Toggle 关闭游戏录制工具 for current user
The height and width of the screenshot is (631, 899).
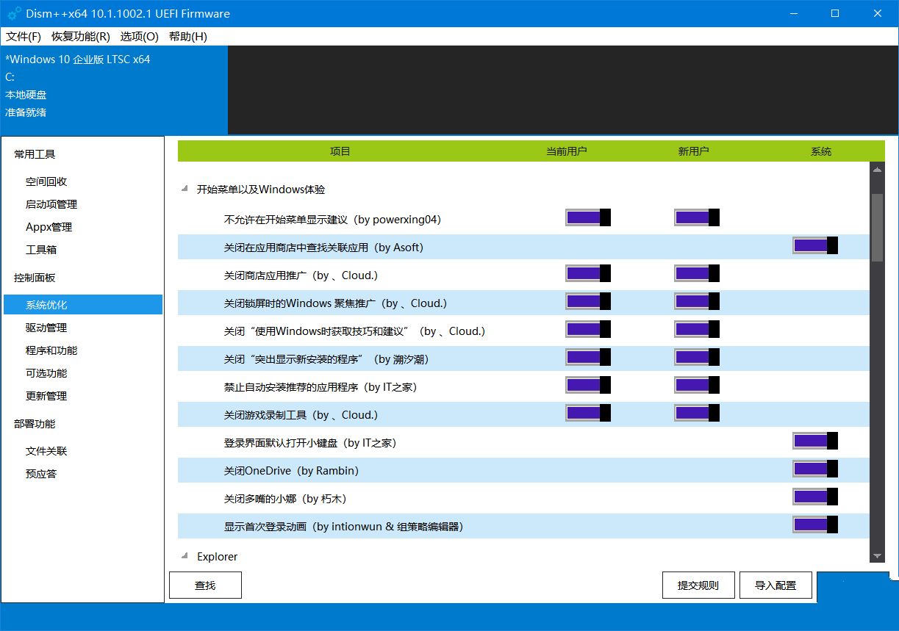pyautogui.click(x=587, y=413)
